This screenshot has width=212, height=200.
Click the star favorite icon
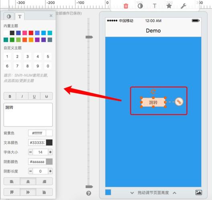[169, 6]
